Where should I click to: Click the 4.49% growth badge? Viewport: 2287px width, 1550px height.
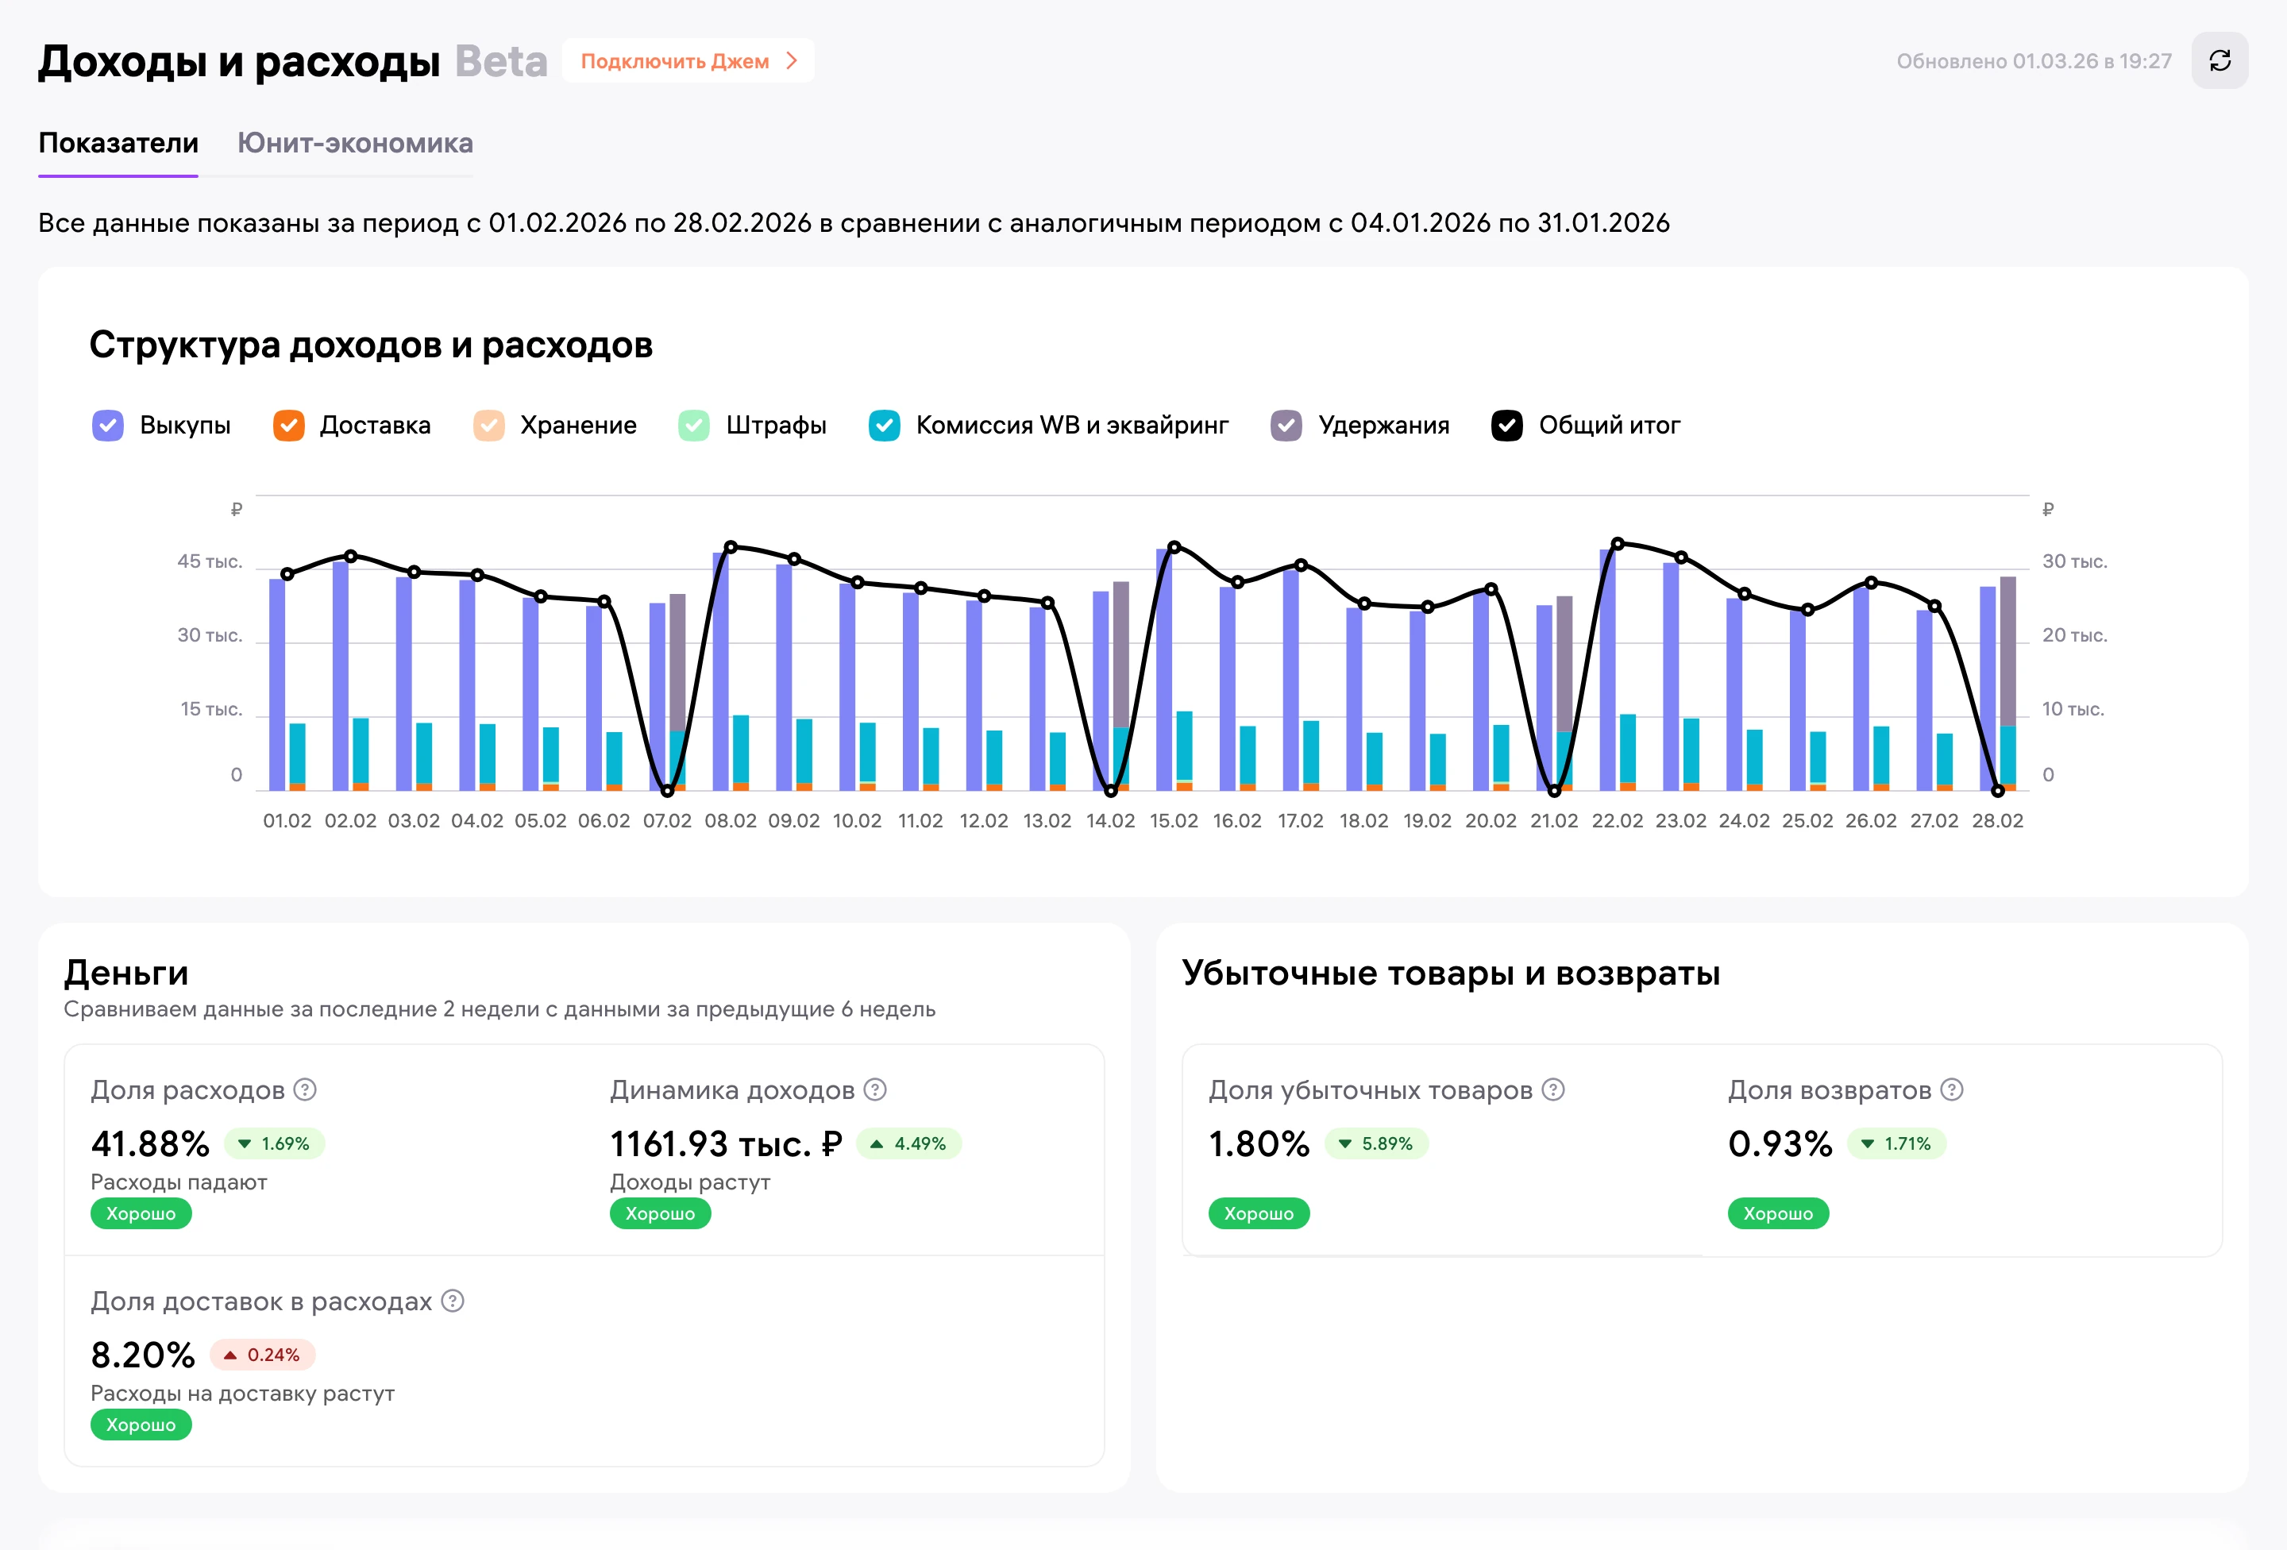click(909, 1143)
